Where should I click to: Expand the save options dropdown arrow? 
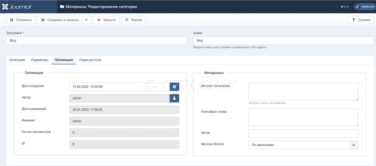tap(86, 20)
